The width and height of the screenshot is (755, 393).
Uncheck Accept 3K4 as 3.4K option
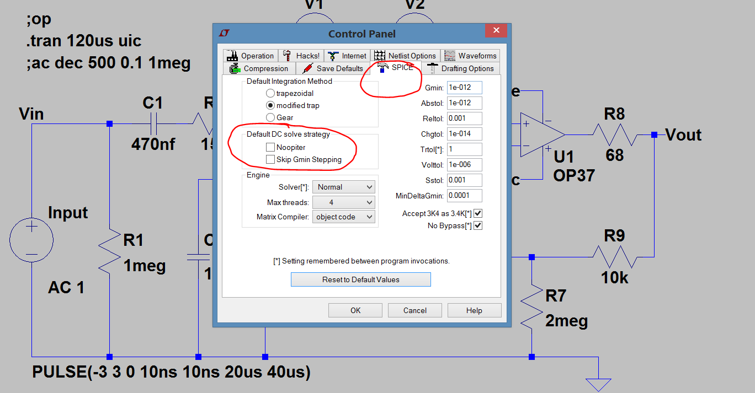click(x=478, y=213)
